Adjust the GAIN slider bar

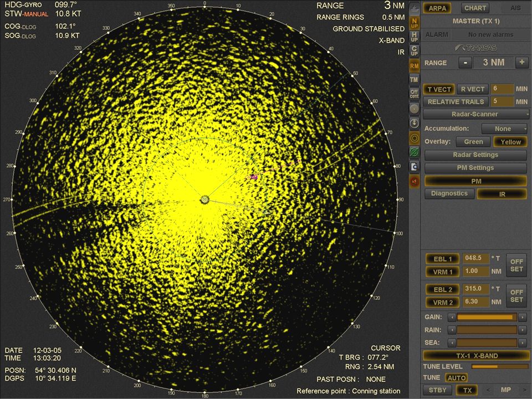click(x=487, y=317)
